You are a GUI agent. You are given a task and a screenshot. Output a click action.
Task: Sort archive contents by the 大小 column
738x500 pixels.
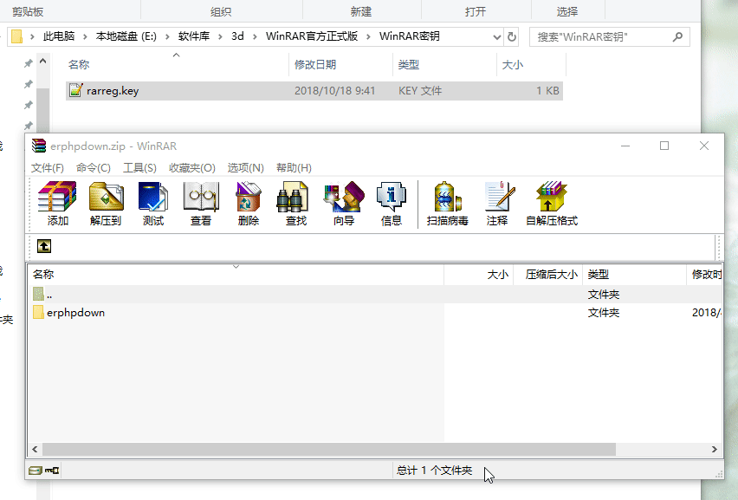tap(496, 273)
